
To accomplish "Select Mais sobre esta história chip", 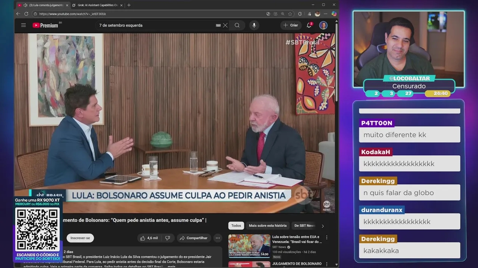I will (x=268, y=226).
